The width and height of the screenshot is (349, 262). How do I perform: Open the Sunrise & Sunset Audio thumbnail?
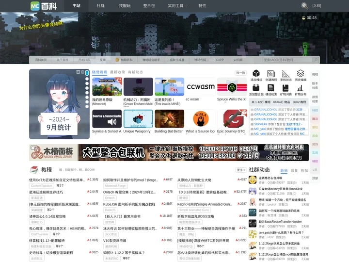pyautogui.click(x=107, y=119)
